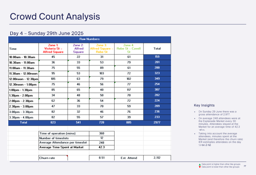Select the 12.00noon - 12.30pm time row label
256x175 pixels.
[23, 79]
